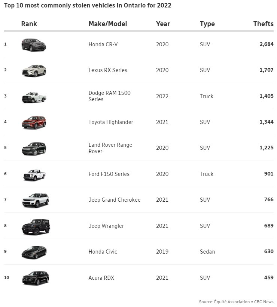Click the chart title about stolen vehicles
Viewport: 277px width, 307px height.
[x=88, y=6]
